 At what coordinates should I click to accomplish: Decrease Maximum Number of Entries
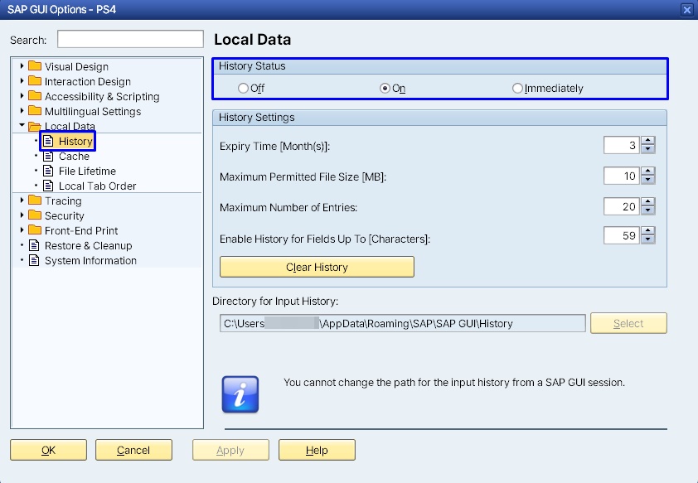coord(648,210)
